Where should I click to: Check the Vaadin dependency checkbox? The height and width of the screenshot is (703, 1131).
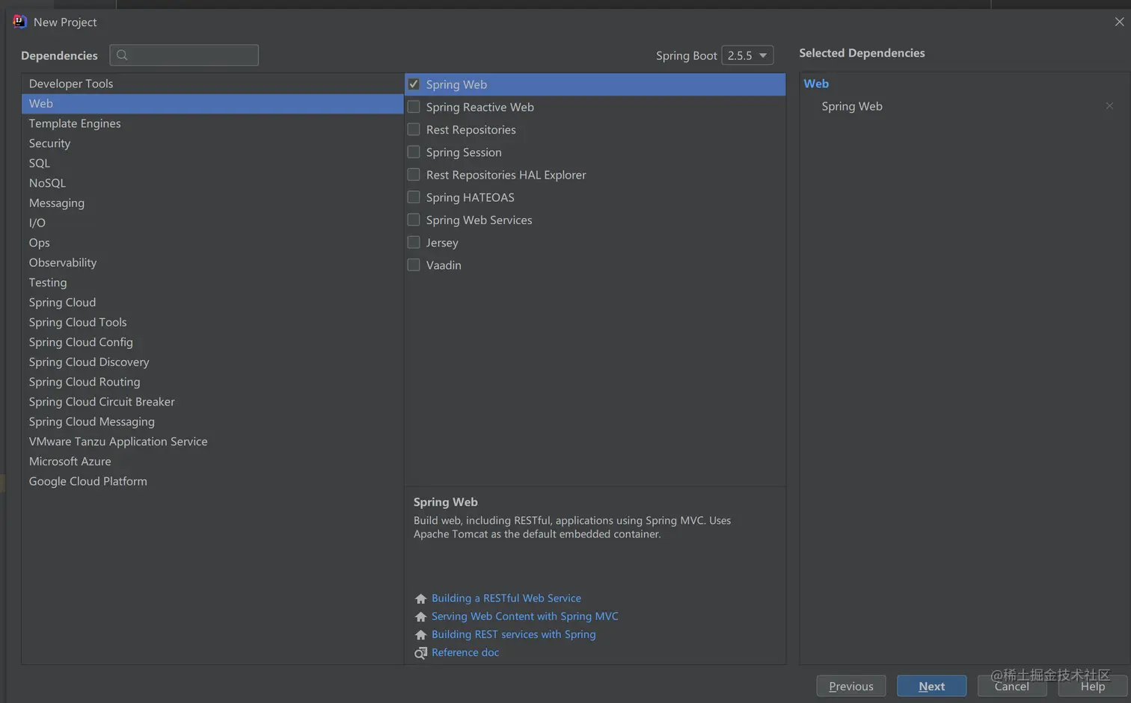point(414,265)
